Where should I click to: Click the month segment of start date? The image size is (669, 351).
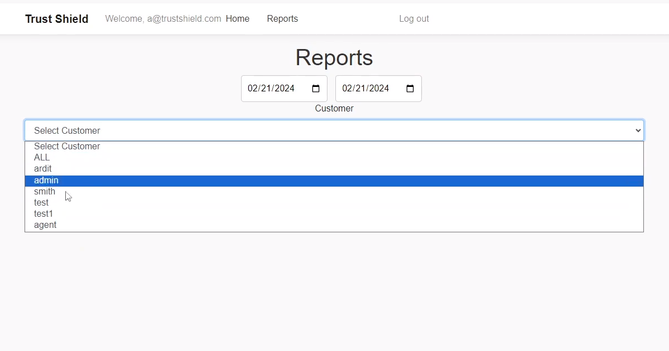click(x=253, y=89)
